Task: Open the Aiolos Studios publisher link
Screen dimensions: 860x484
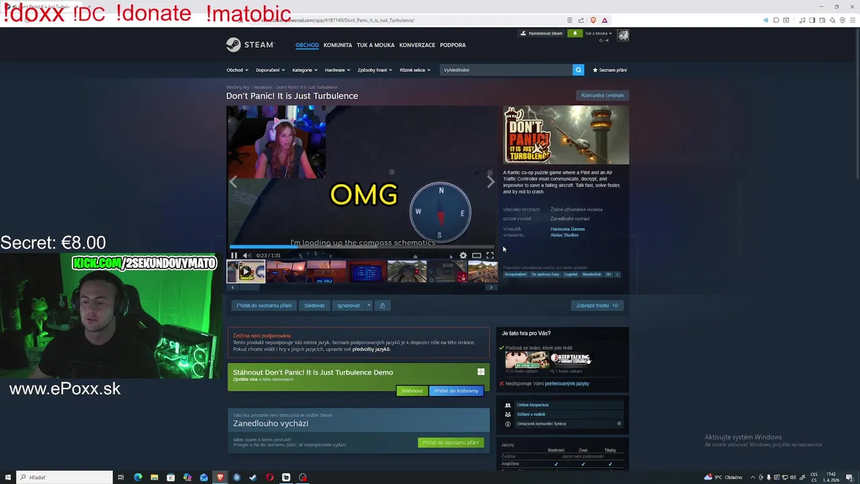Action: 564,235
